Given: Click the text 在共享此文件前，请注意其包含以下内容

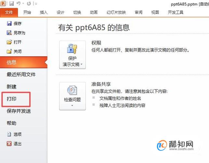Looking at the screenshot, I should [x=129, y=91].
